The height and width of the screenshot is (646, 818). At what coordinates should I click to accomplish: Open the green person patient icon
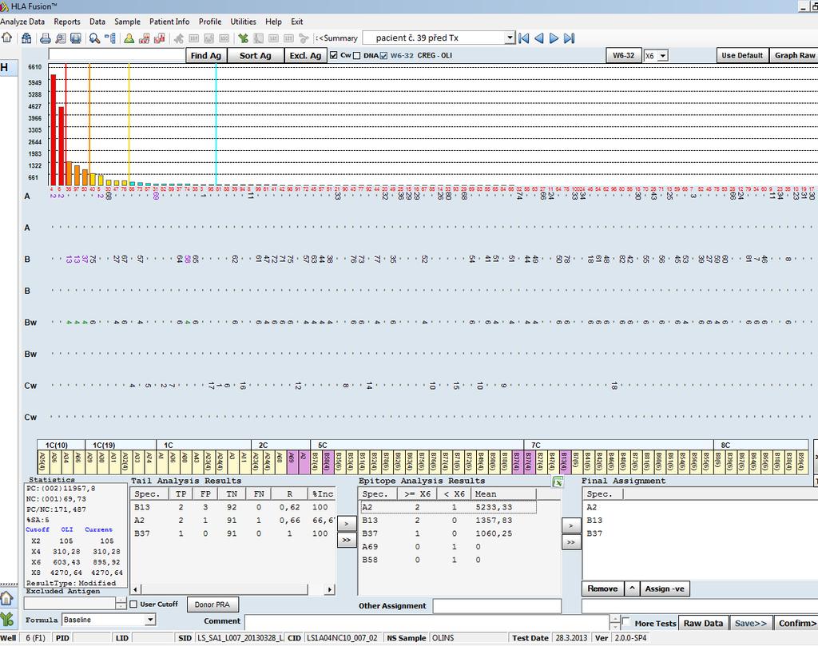pos(129,38)
